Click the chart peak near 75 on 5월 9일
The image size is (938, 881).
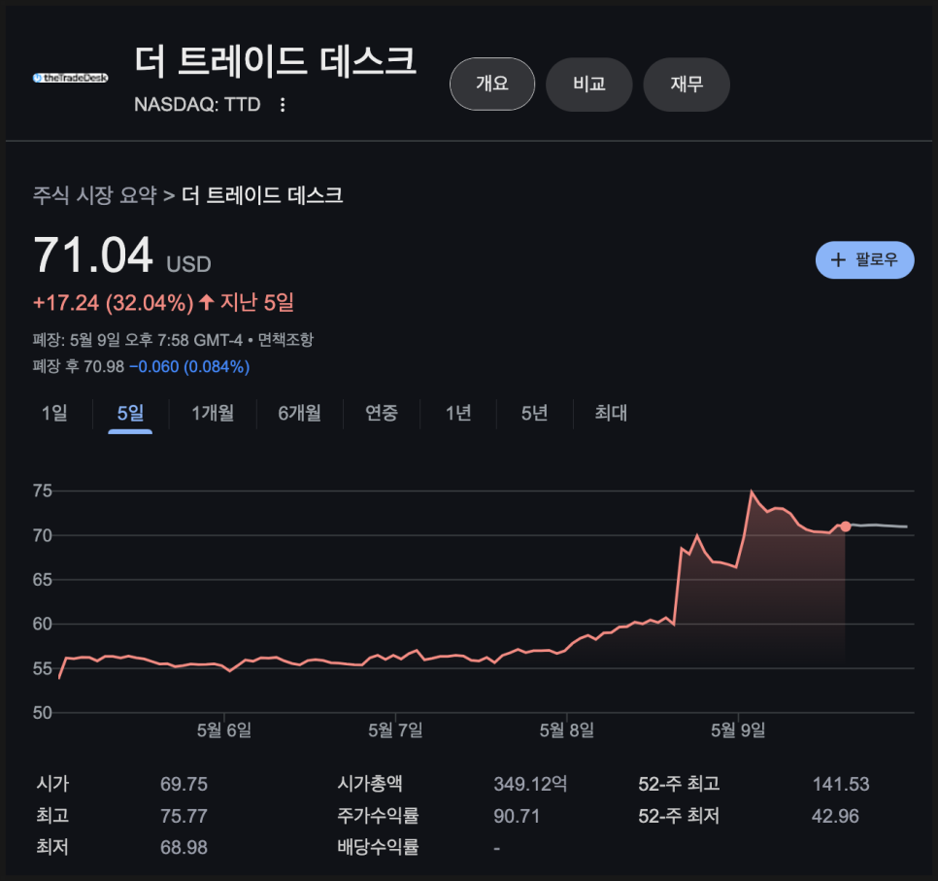[752, 491]
